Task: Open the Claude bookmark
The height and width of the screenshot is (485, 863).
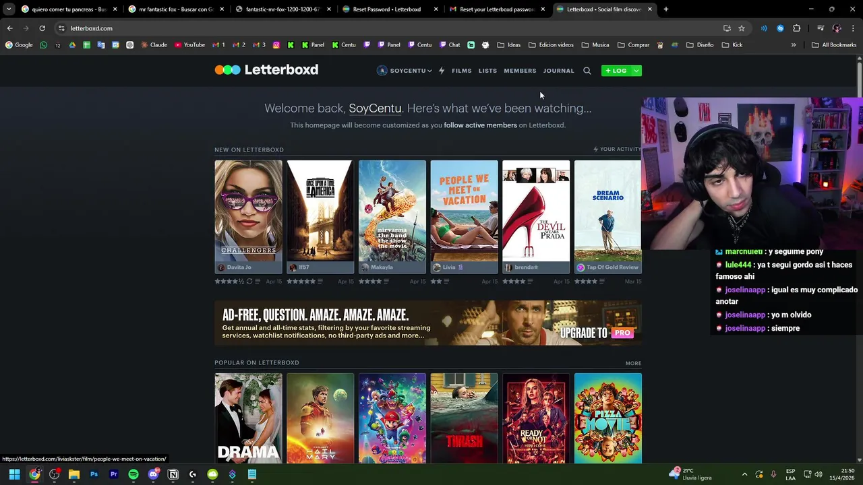Action: point(154,45)
